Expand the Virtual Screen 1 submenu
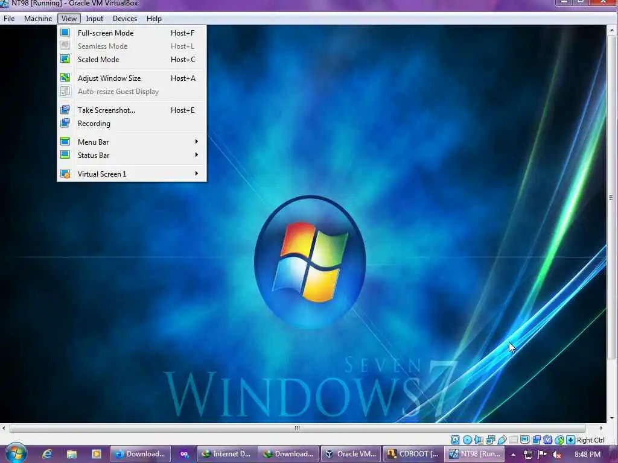Screen dimensions: 618x463 (x=132, y=174)
